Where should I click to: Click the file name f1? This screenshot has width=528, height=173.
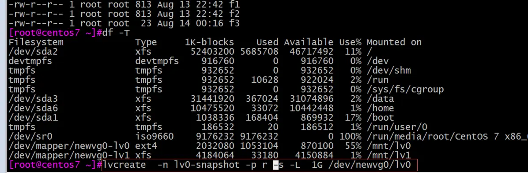point(235,5)
